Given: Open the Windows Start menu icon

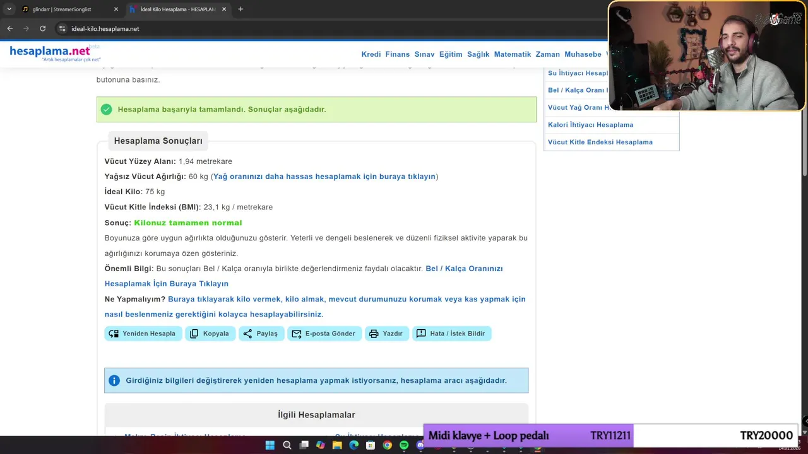Looking at the screenshot, I should point(270,445).
